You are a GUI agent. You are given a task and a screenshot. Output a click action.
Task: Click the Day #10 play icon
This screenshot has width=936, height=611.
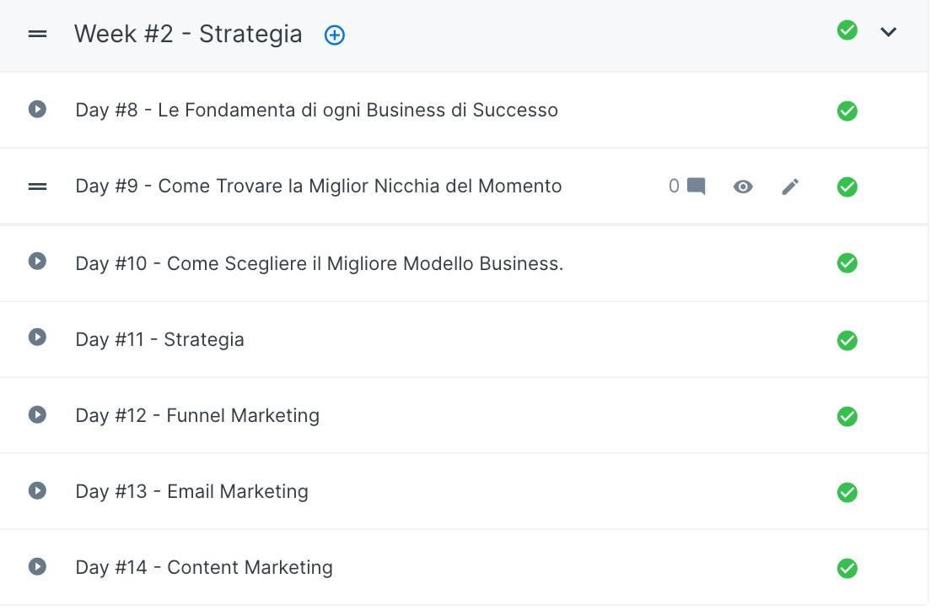pyautogui.click(x=37, y=261)
